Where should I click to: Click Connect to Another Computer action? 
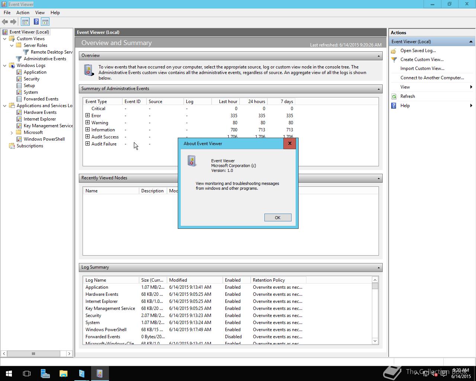432,78
